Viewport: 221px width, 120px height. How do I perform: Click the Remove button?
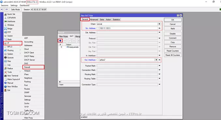173,47
